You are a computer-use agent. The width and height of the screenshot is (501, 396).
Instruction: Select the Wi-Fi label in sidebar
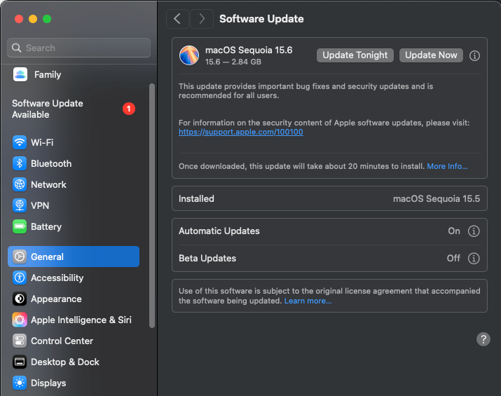pos(42,142)
